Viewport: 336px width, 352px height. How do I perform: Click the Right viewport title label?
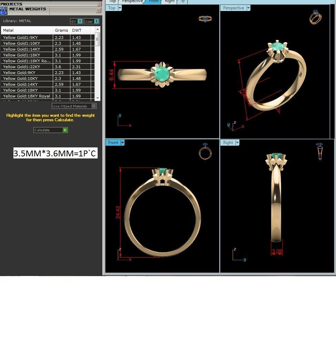[228, 143]
